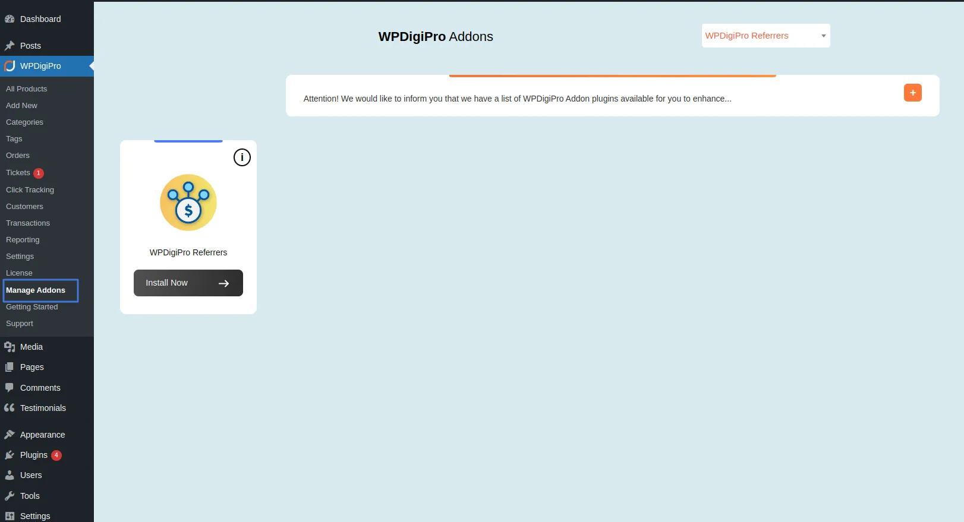Click the Dashboard gauge icon
Image resolution: width=964 pixels, height=522 pixels.
pyautogui.click(x=10, y=19)
